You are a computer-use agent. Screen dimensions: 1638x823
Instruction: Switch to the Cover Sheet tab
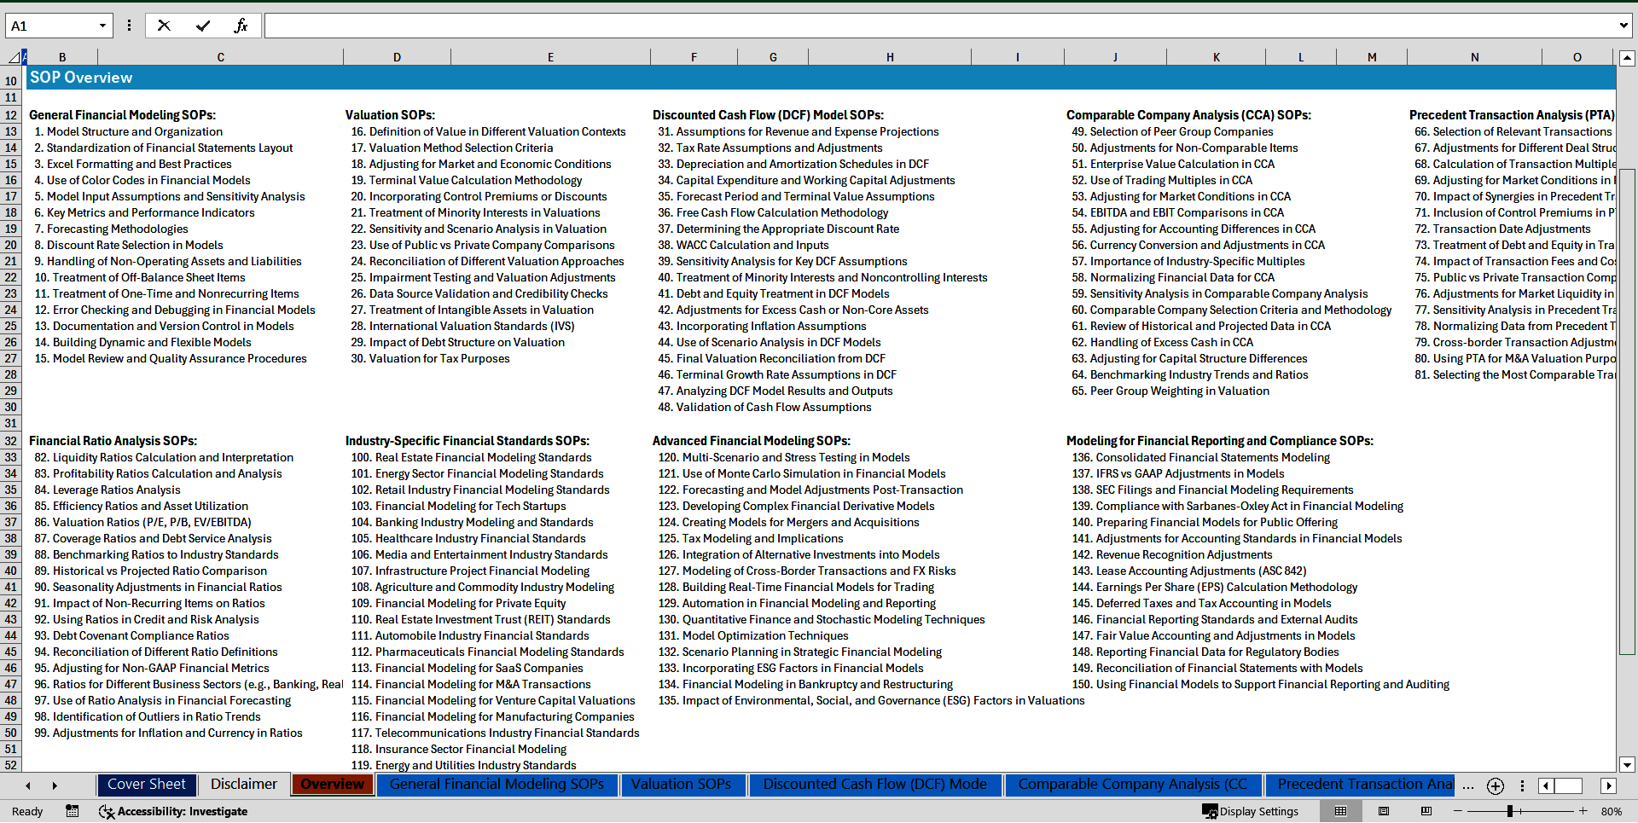click(x=146, y=785)
